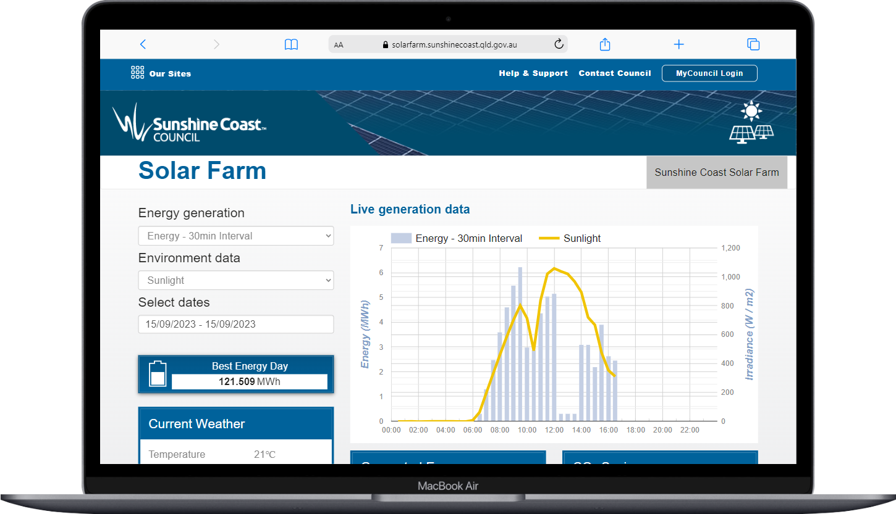
Task: Open the Help & Support link
Action: coord(533,73)
